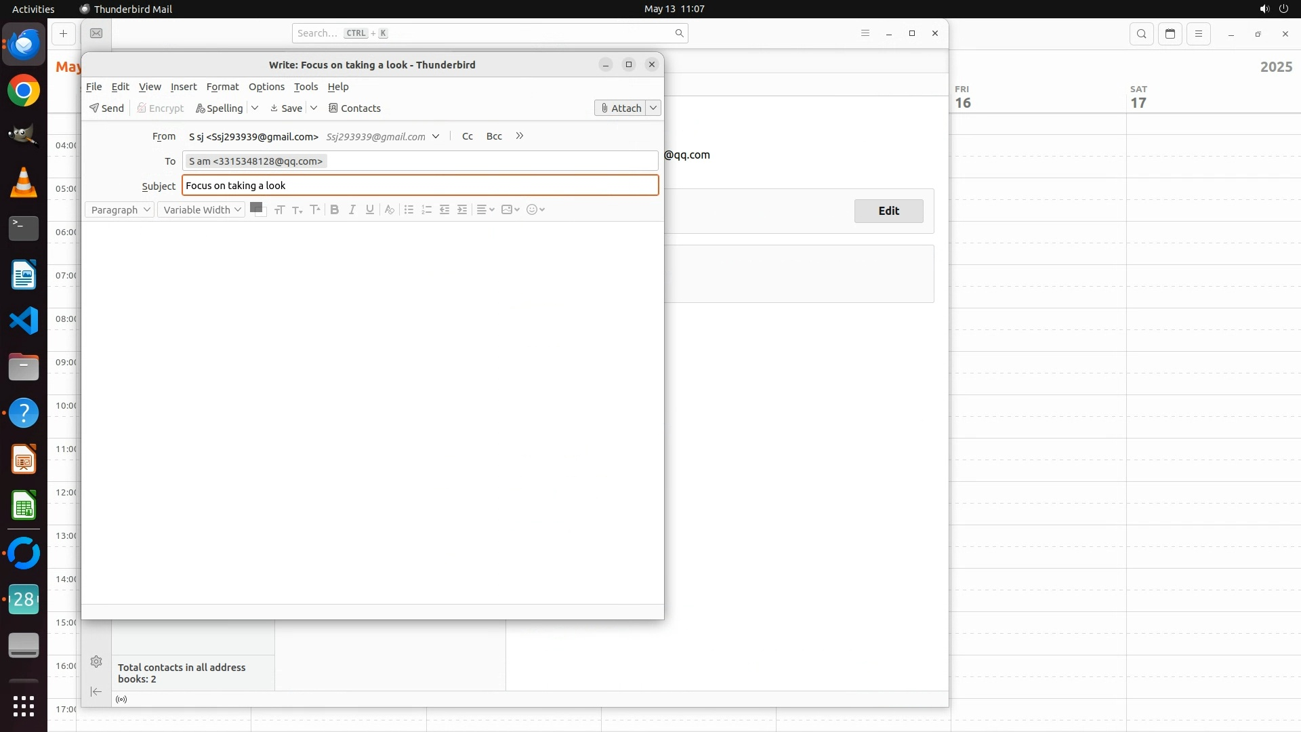Viewport: 1301px width, 732px height.
Task: Toggle bold text formatting
Action: click(334, 210)
